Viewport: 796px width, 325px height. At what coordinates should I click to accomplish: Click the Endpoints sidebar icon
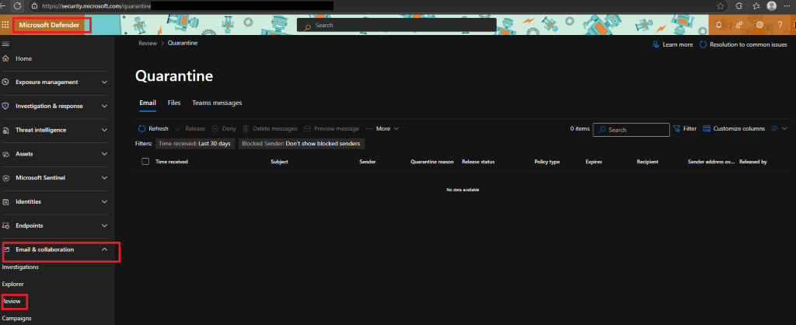pos(5,225)
